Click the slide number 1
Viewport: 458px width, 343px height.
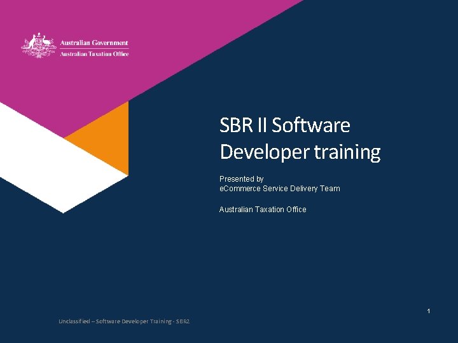429,311
